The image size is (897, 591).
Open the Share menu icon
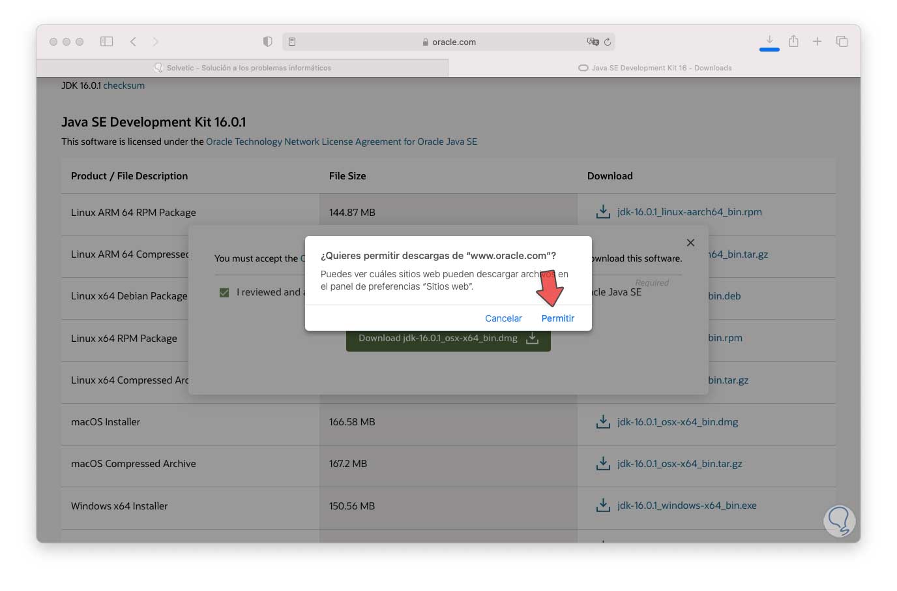(x=793, y=41)
